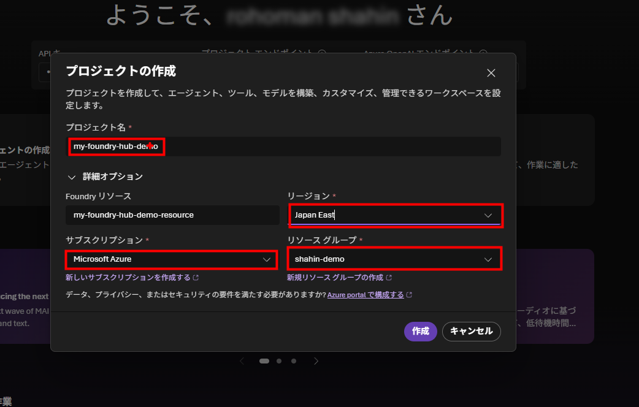Select the first carousel page indicator

tap(264, 361)
